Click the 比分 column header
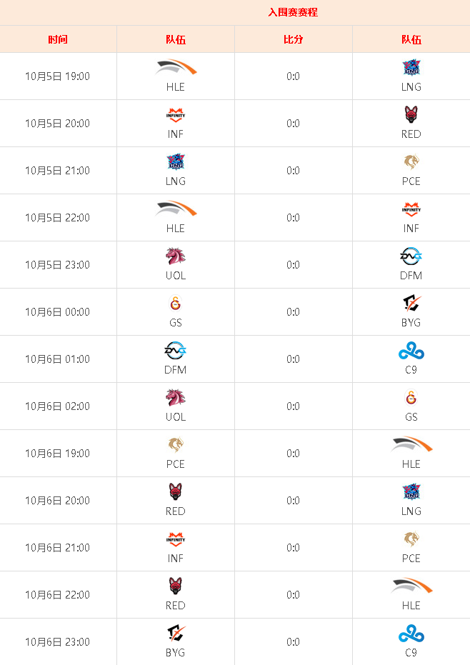This screenshot has width=470, height=665. tap(293, 39)
